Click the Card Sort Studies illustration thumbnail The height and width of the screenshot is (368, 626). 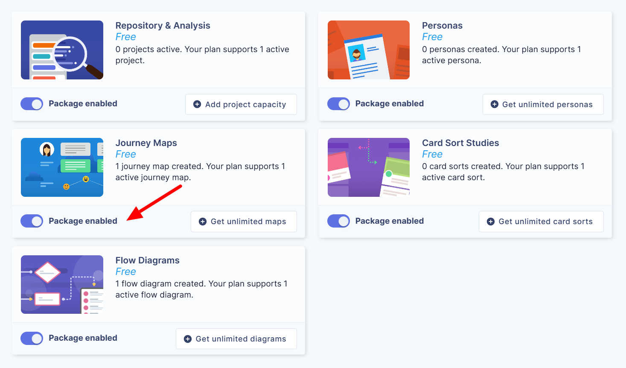tap(368, 167)
